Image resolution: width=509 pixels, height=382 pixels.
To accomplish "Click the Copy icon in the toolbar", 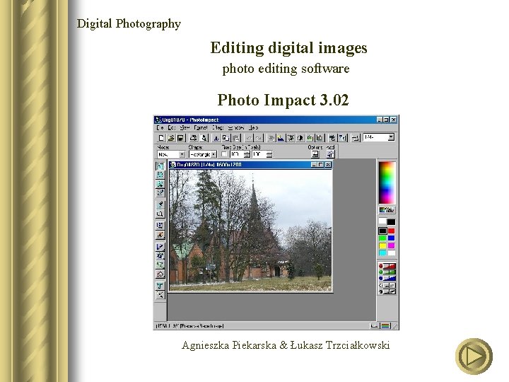I will 226,138.
